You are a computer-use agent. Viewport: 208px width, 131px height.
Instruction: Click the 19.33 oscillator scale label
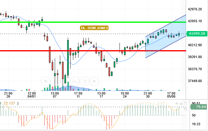(x=196, y=124)
